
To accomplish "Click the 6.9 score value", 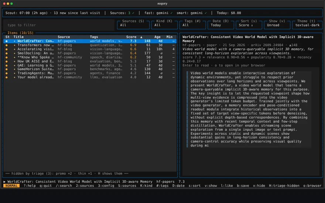I will coord(133,45).
